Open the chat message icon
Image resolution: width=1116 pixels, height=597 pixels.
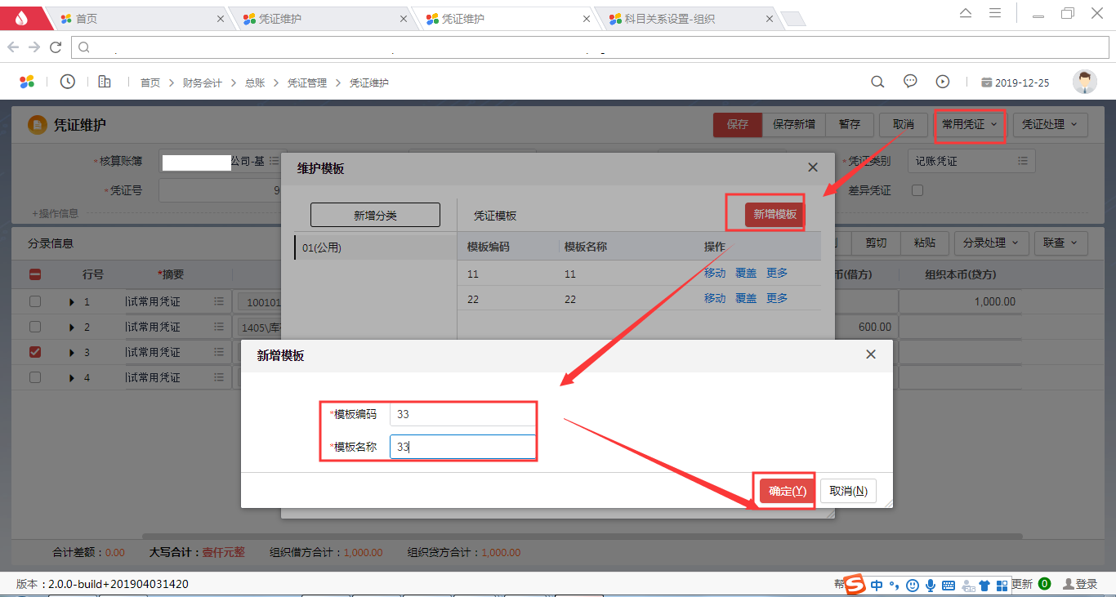point(910,82)
